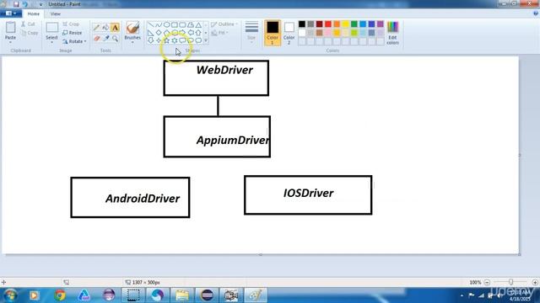Select the Pencil tool
540x303 pixels.
point(97,28)
